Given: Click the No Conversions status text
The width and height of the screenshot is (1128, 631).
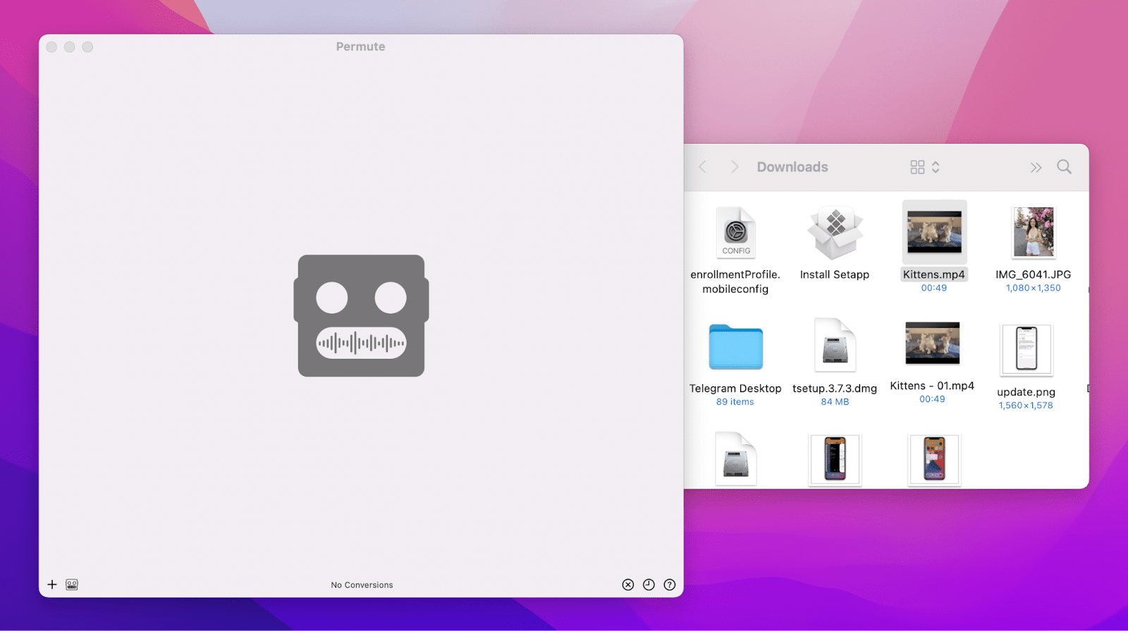Looking at the screenshot, I should click(362, 585).
